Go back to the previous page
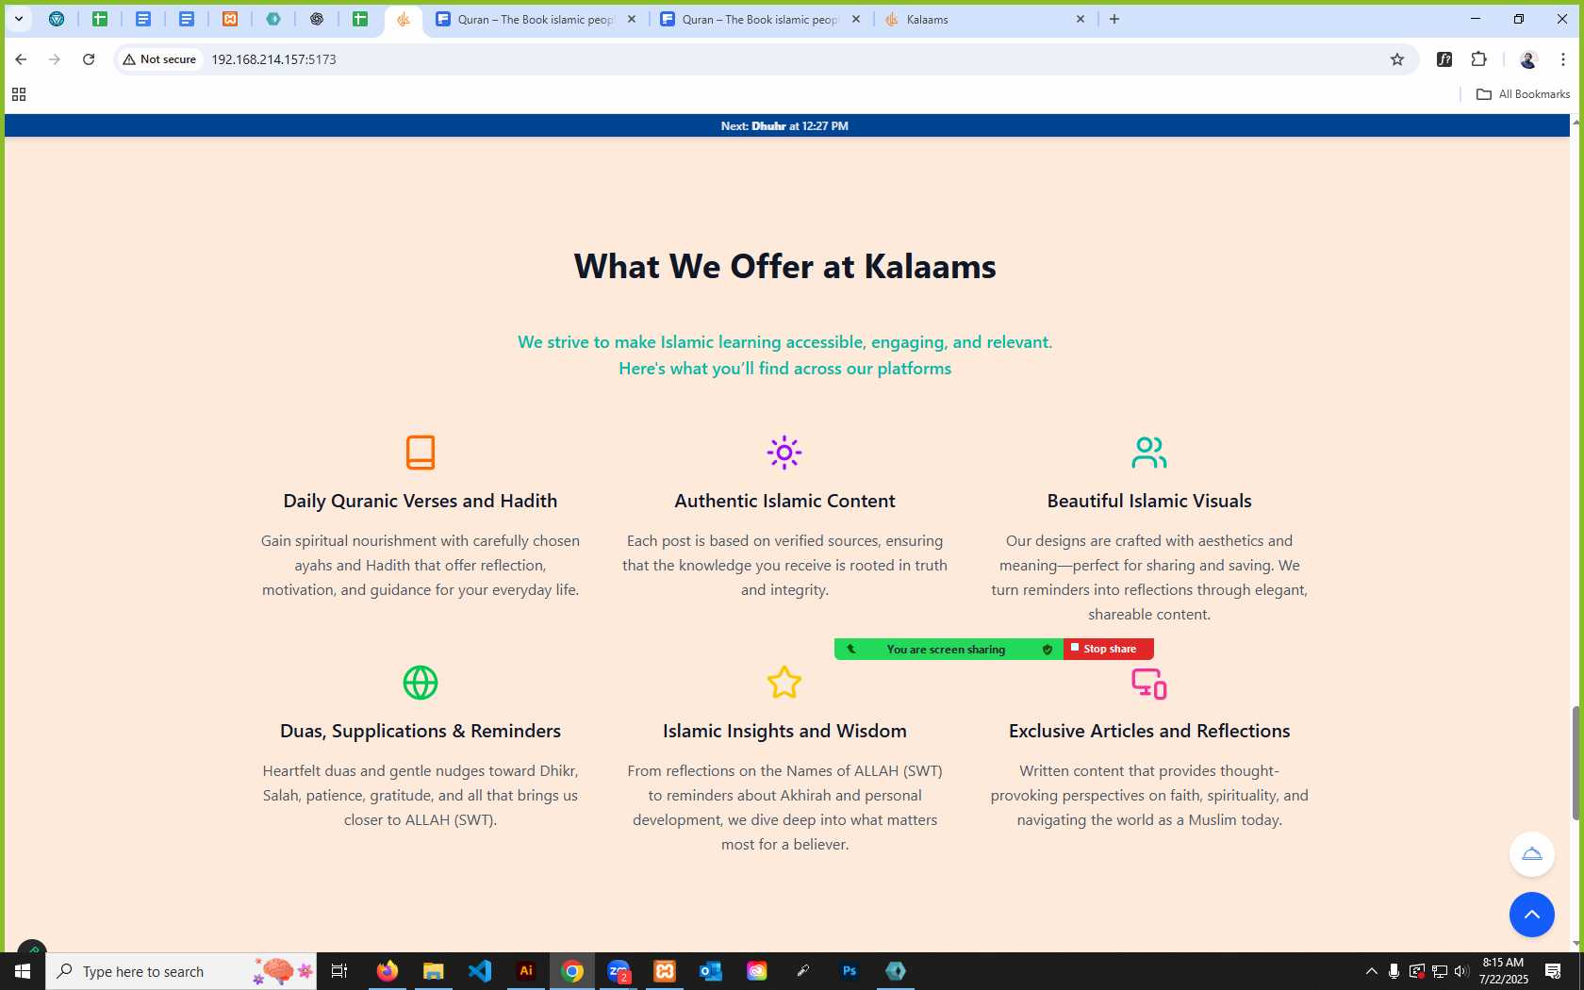 coord(21,59)
